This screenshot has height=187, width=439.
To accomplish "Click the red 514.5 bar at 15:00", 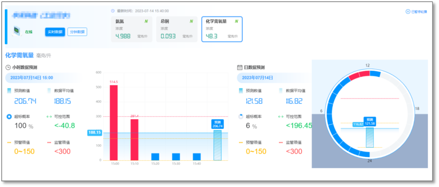I will (114, 123).
